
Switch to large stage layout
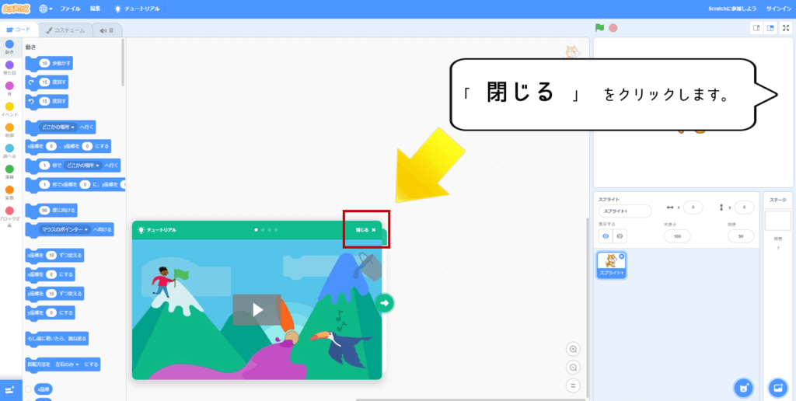(x=770, y=28)
